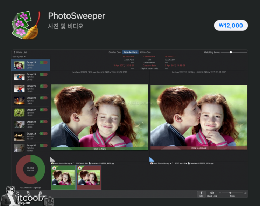Click Photos icon on red thumbnail
Image resolution: width=260 pixels, height=206 pixels.
pyautogui.click(x=80, y=168)
